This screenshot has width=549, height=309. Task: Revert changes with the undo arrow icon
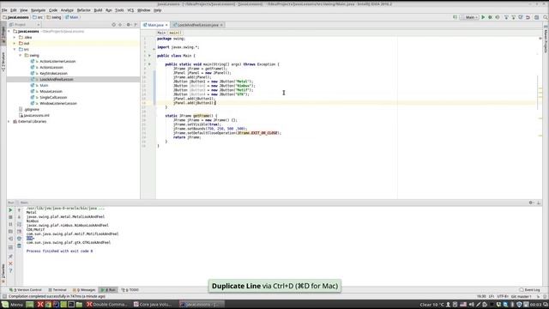[x=528, y=17]
